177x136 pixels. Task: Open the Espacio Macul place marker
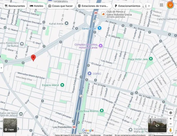coord(62,85)
